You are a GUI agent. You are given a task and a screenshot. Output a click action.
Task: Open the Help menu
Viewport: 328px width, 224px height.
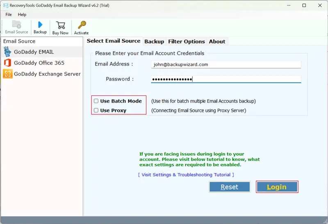pyautogui.click(x=22, y=15)
